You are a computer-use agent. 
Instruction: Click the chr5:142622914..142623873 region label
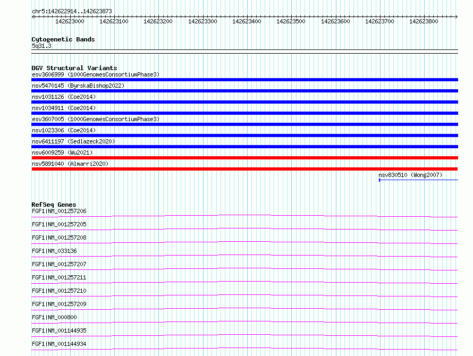coord(72,12)
